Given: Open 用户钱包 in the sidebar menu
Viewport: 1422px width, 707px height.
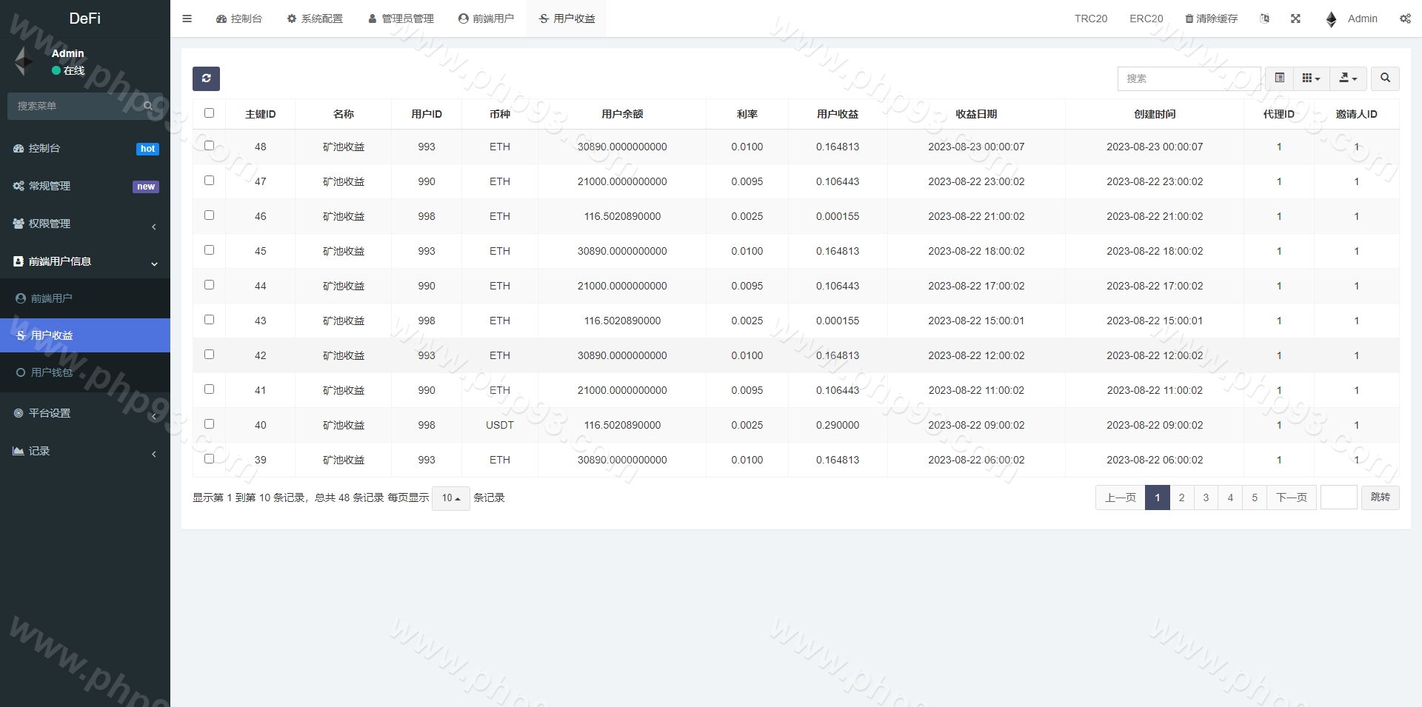Looking at the screenshot, I should click(52, 372).
